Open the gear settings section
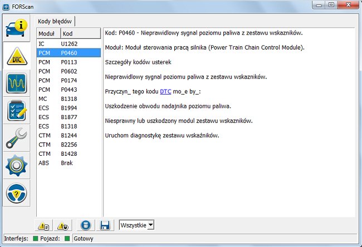Image resolution: width=362 pixels, height=247 pixels. tap(17, 166)
